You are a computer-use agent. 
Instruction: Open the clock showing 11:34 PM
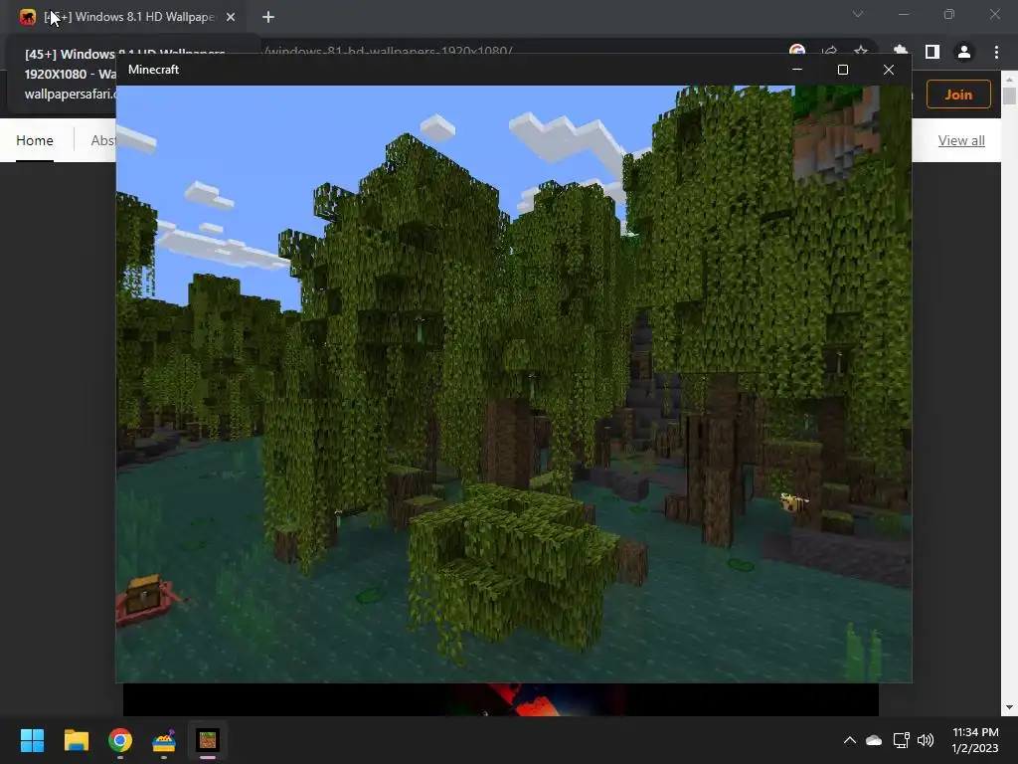pos(975,740)
